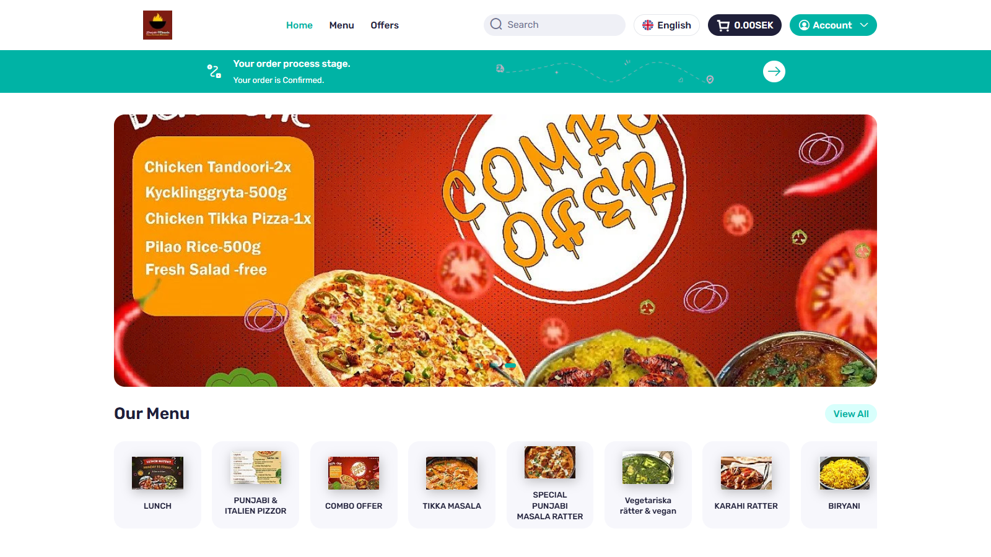Image resolution: width=991 pixels, height=557 pixels.
Task: Click the search magnifier icon
Action: 496,24
